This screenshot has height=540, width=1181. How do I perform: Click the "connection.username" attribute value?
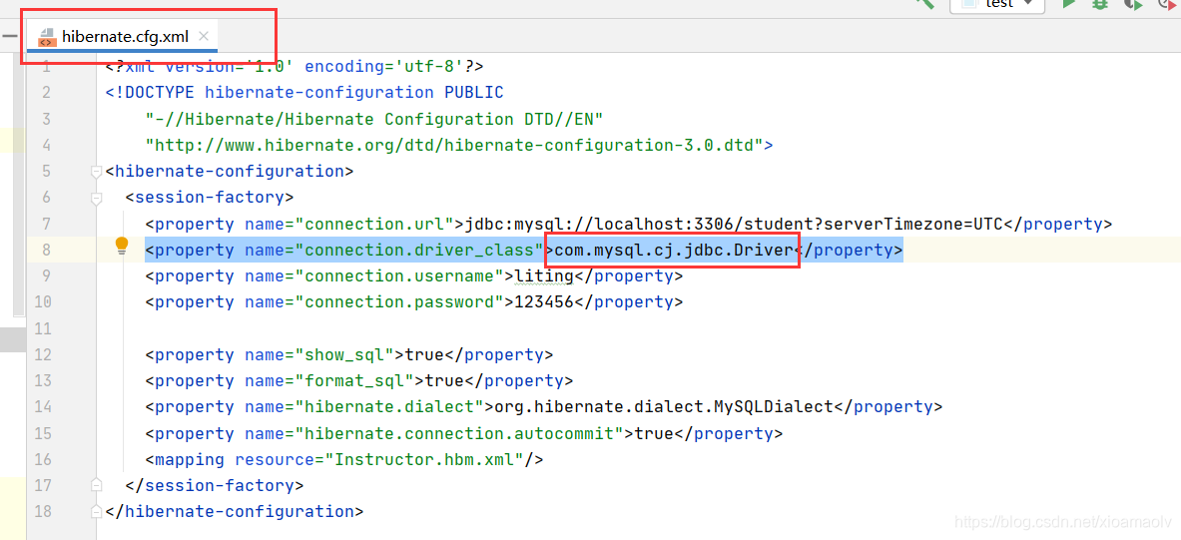tap(400, 276)
